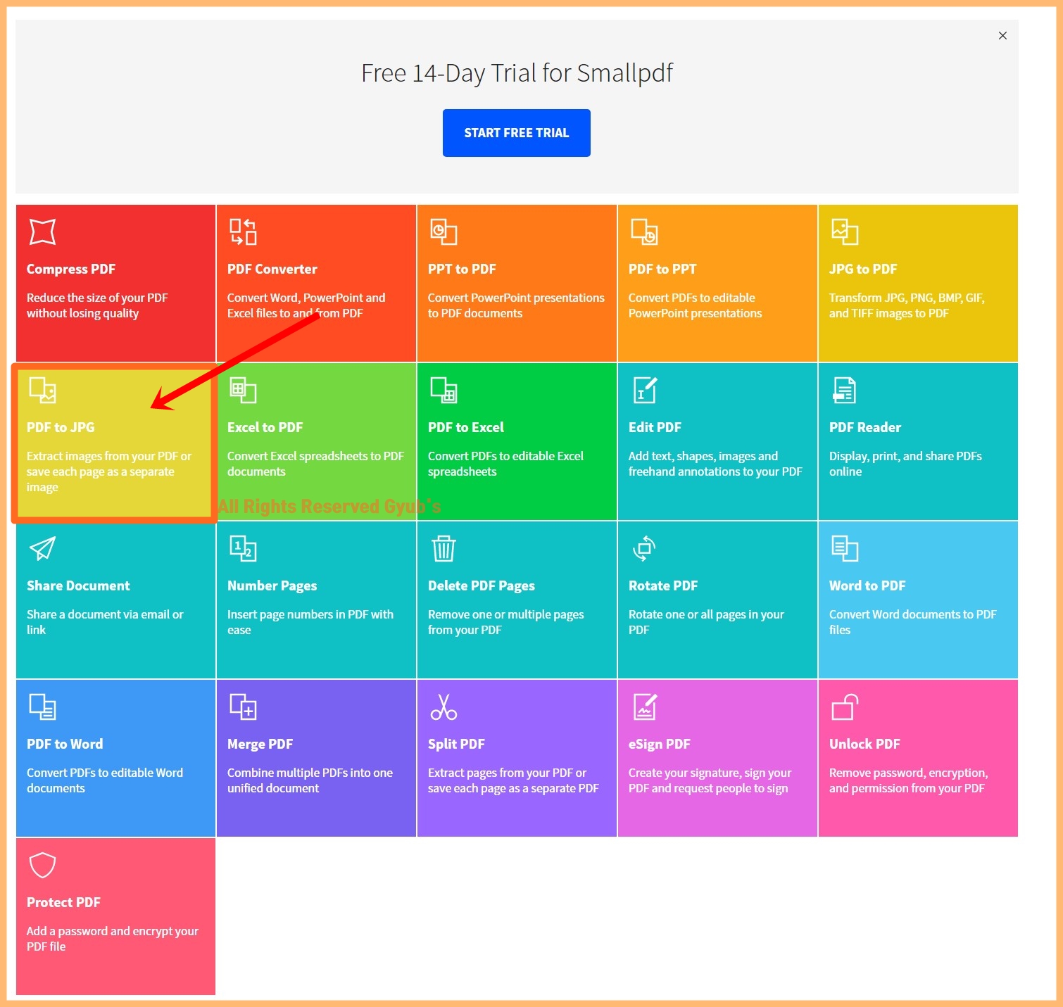Image resolution: width=1063 pixels, height=1007 pixels.
Task: Click the Number Pages icon
Action: (x=243, y=548)
